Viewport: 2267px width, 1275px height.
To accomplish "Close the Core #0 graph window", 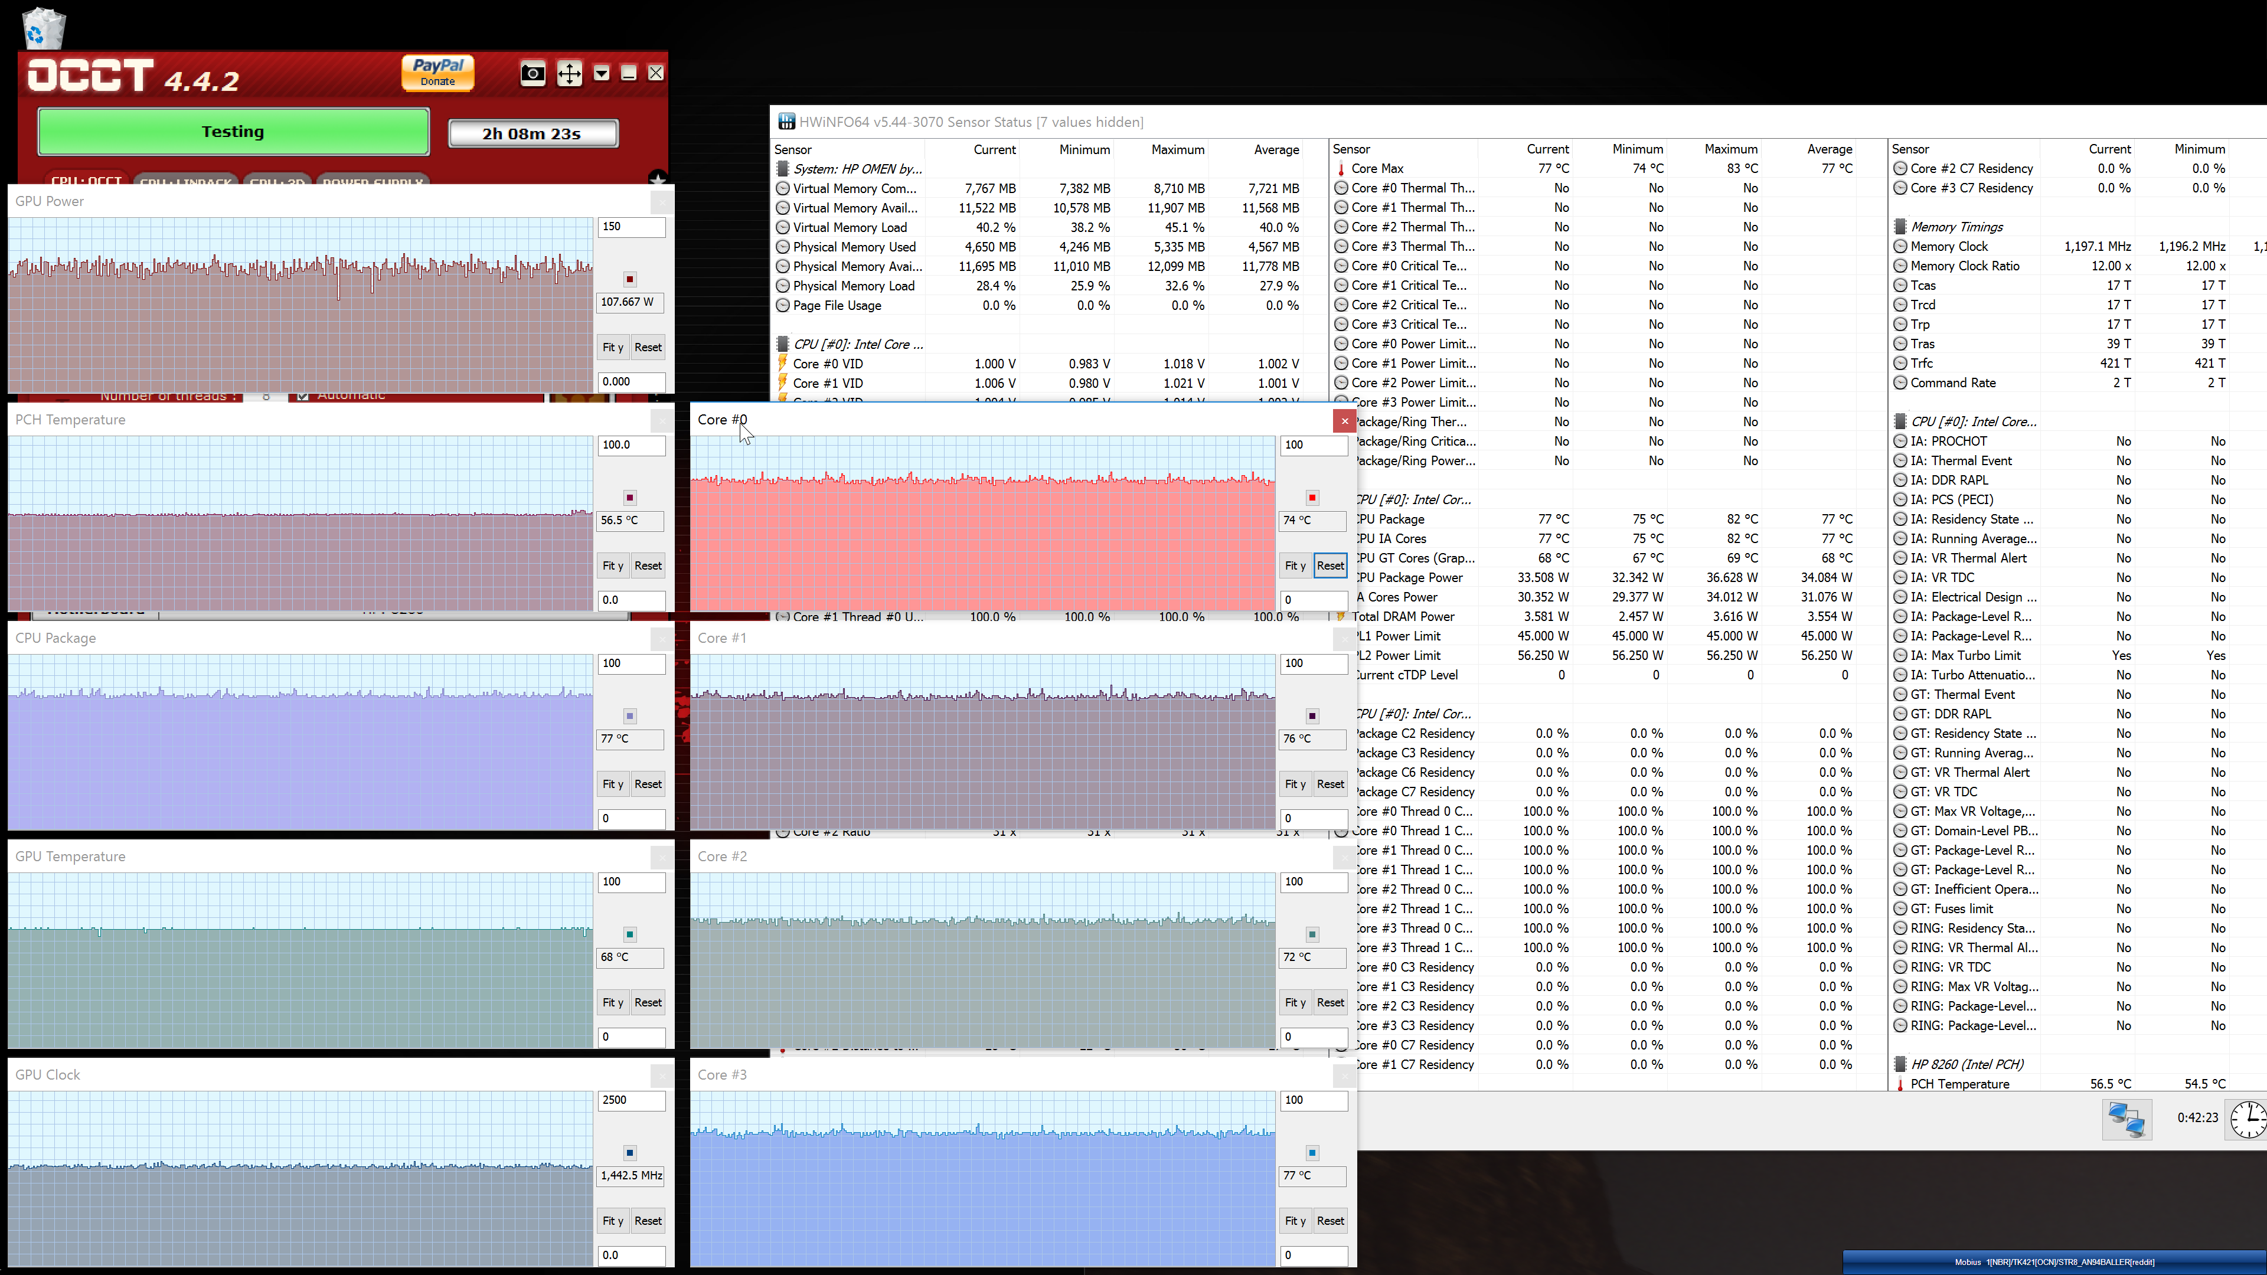I will point(1344,421).
